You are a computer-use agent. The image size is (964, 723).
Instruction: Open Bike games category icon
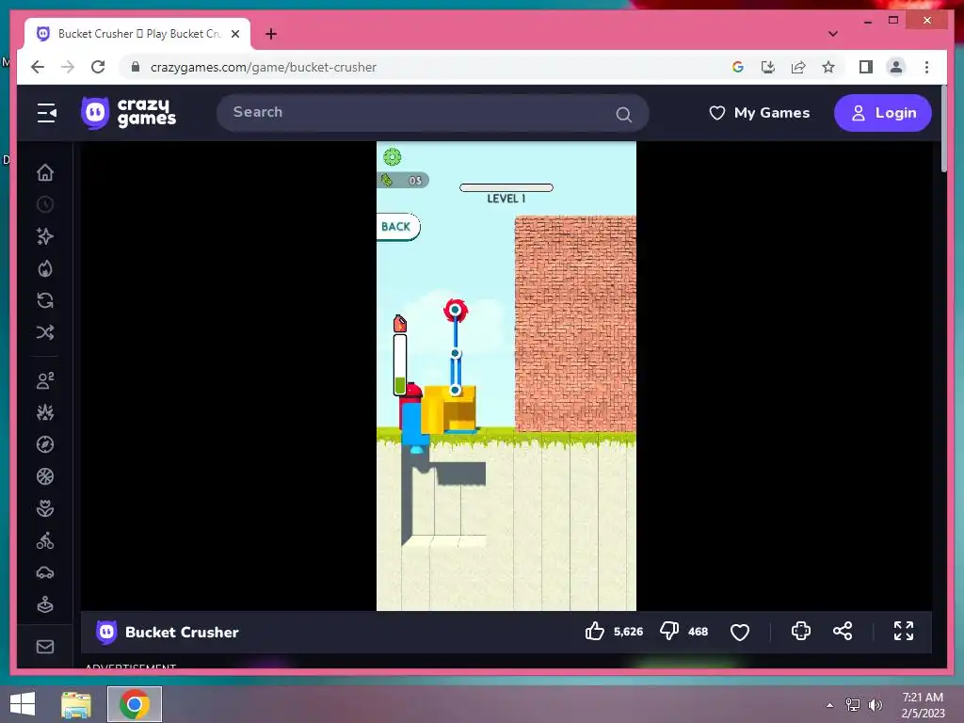pyautogui.click(x=45, y=541)
